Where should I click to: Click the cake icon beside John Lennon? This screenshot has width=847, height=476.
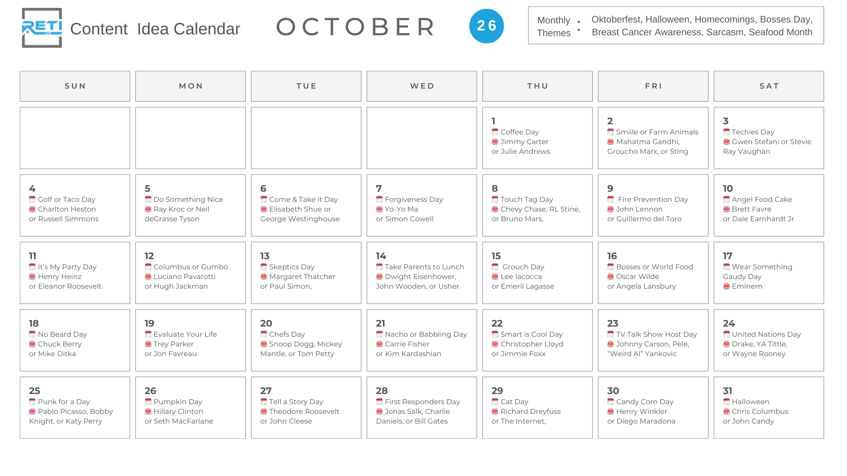pyautogui.click(x=611, y=209)
